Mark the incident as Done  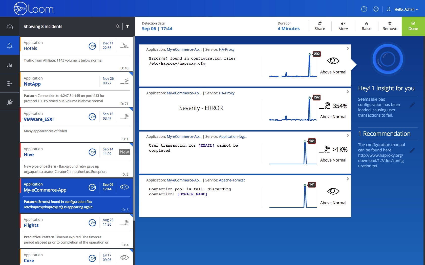tap(413, 26)
